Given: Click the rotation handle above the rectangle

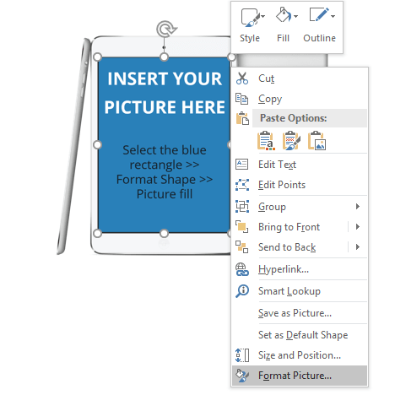Looking at the screenshot, I should click(x=166, y=29).
